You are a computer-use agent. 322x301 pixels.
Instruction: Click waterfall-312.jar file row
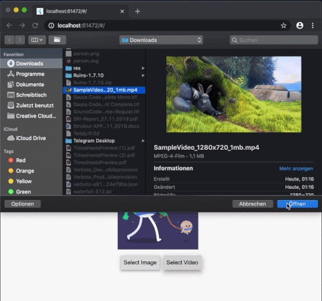point(104,192)
